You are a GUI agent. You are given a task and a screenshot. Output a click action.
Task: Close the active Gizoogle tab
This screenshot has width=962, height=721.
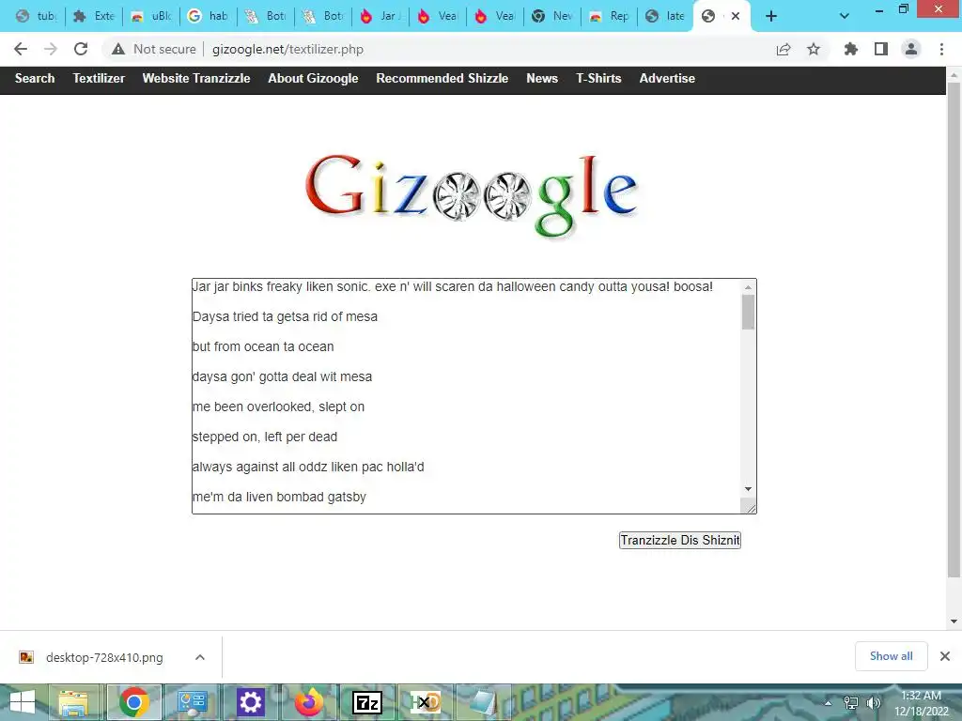736,16
